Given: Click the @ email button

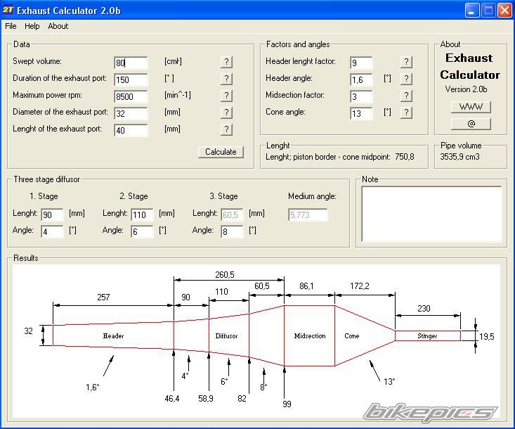Looking at the screenshot, I should [x=471, y=124].
